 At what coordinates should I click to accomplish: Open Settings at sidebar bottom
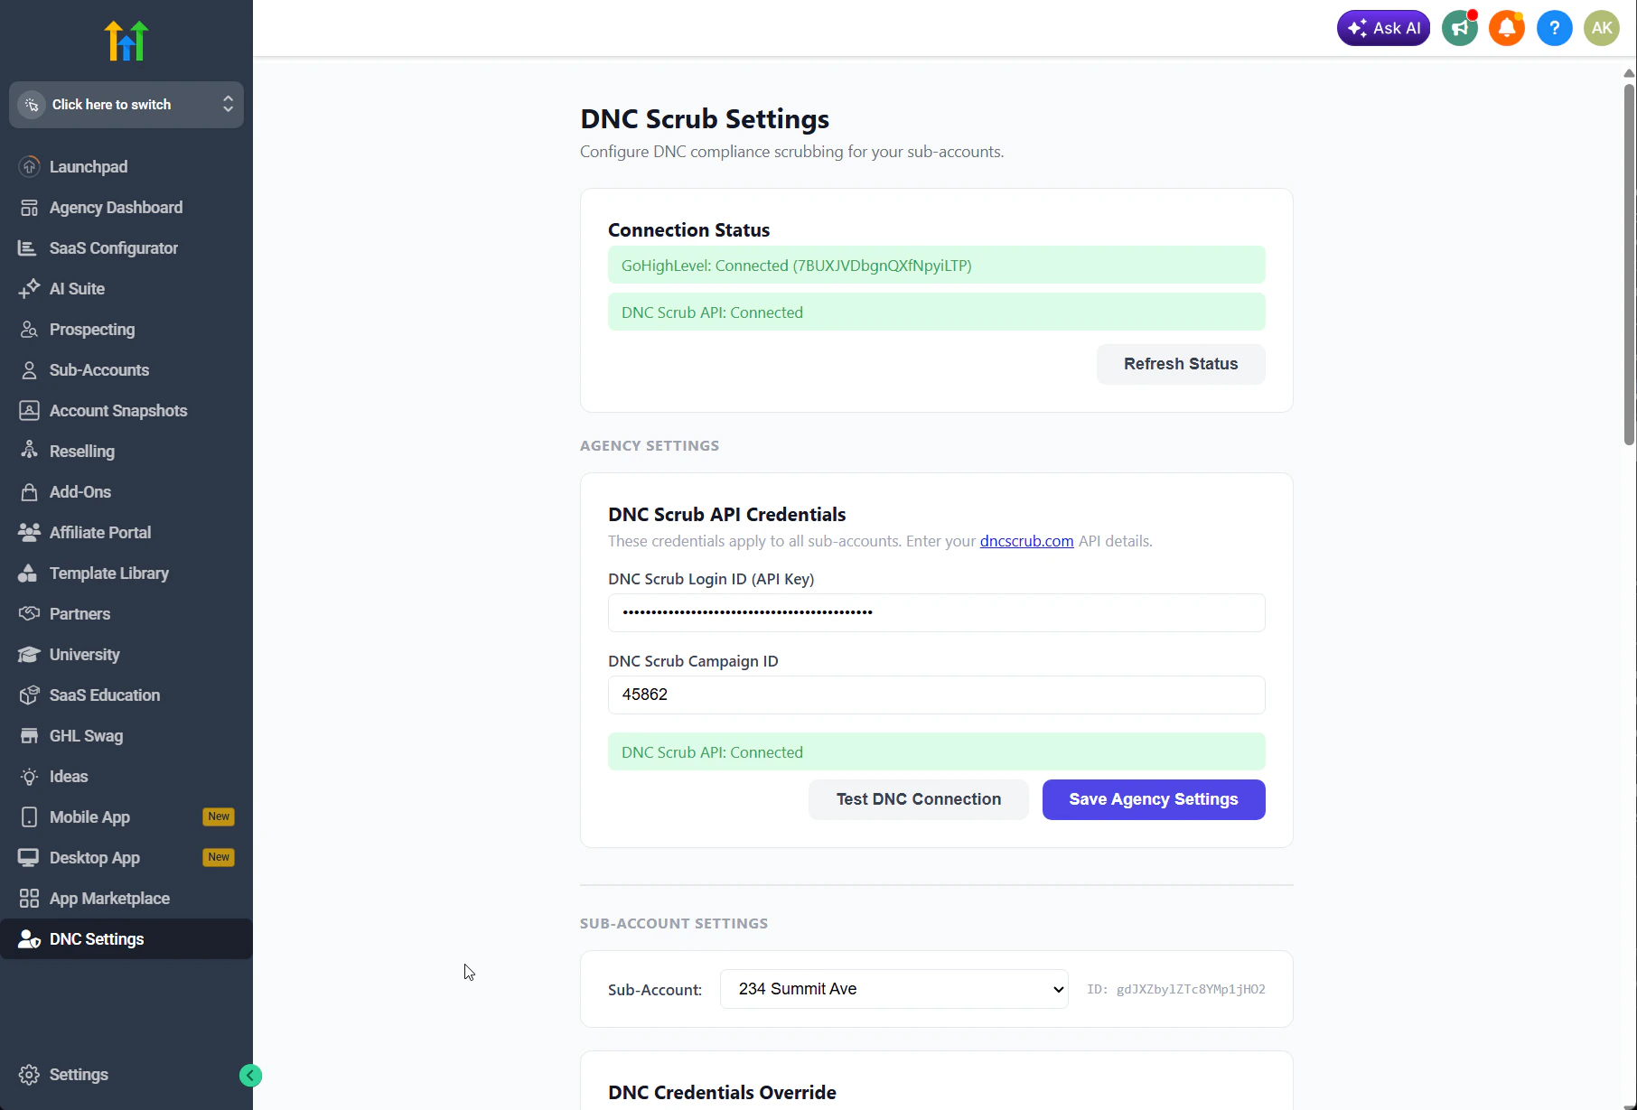click(x=79, y=1074)
